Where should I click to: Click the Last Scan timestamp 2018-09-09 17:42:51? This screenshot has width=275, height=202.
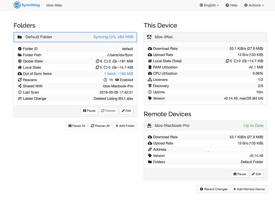point(116,93)
